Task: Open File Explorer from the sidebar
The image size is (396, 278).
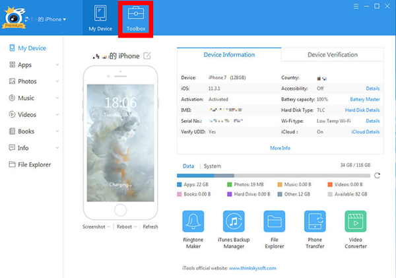Action: [x=30, y=164]
